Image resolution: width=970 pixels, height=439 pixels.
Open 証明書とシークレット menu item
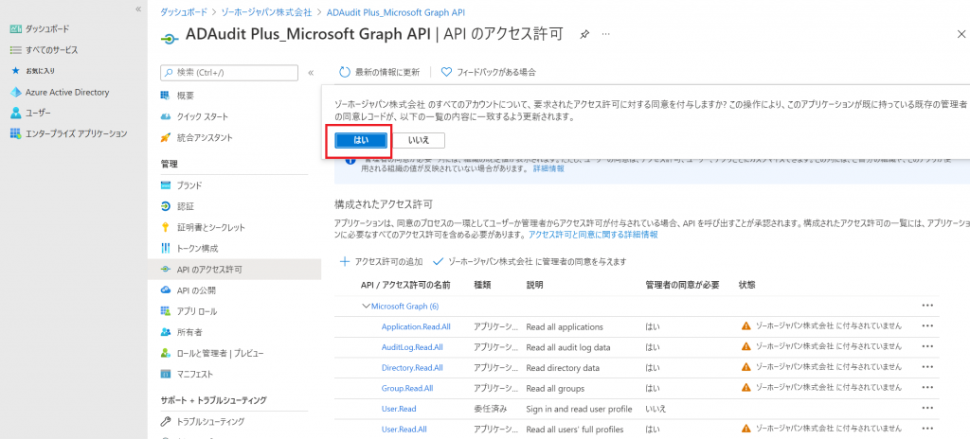pos(210,227)
